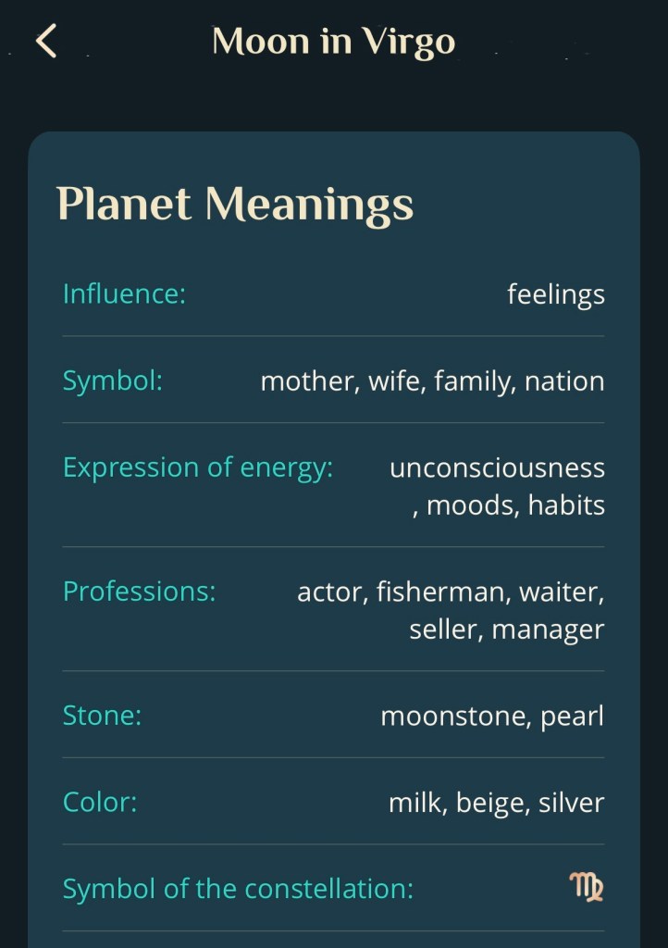Tap the 'Symbol:' label beside mother, wife
The height and width of the screenshot is (948, 668).
(112, 381)
